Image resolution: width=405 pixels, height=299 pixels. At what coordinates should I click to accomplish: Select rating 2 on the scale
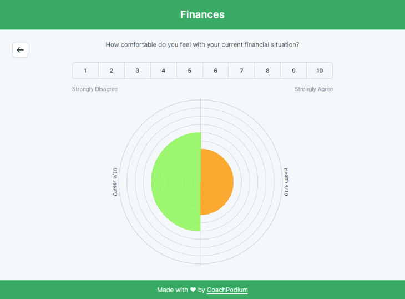112,71
